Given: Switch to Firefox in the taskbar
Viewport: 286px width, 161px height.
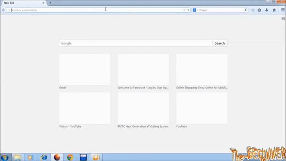Looking at the screenshot, I should click(57, 157).
